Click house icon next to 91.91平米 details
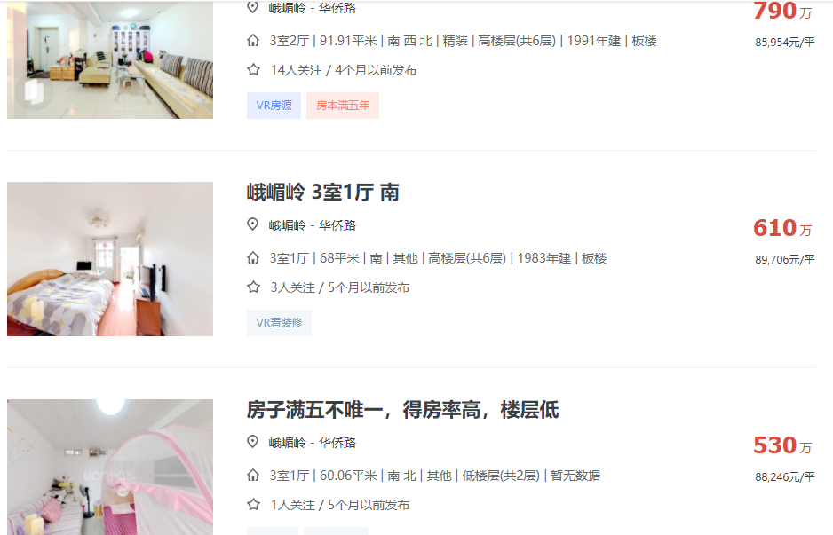 [x=253, y=40]
